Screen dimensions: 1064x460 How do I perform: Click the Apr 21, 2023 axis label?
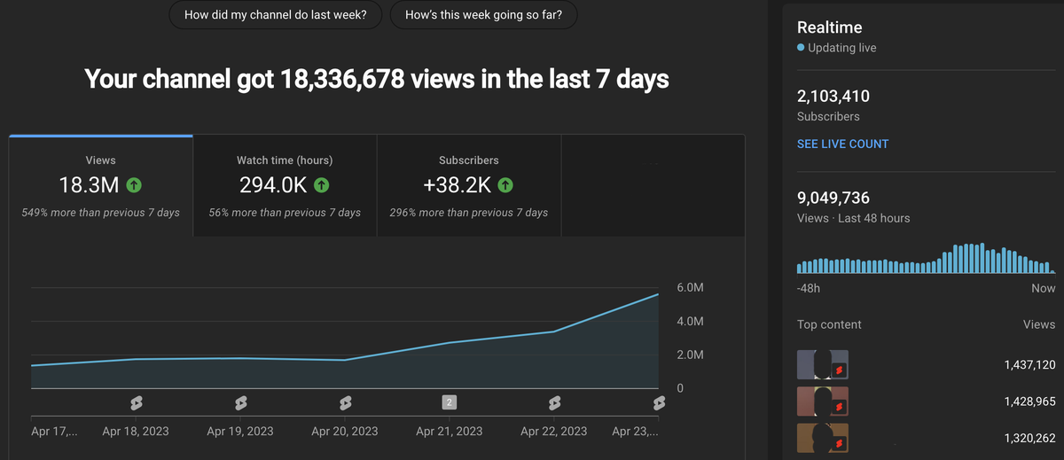tap(450, 432)
